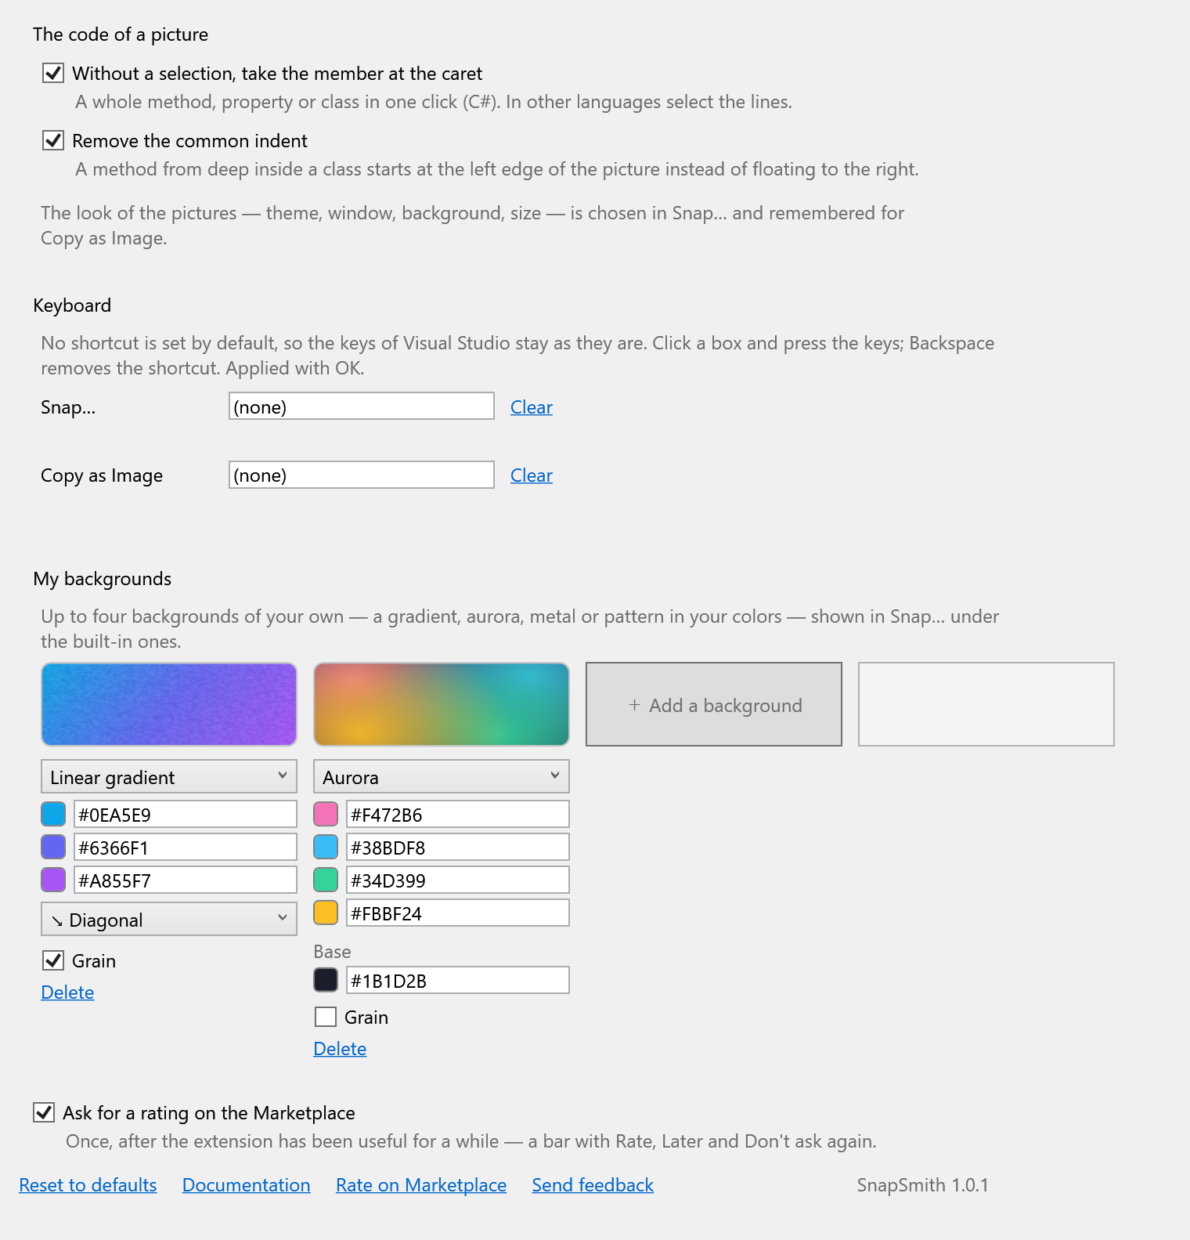
Task: Edit the #A855F7 hex color field
Action: 186,880
